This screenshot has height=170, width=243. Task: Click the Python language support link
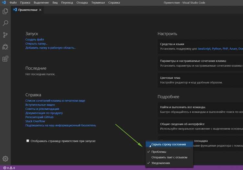pyautogui.click(x=216, y=49)
